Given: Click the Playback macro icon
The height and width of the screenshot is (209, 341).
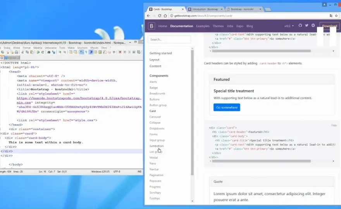Looking at the screenshot, I should [x=129, y=52].
